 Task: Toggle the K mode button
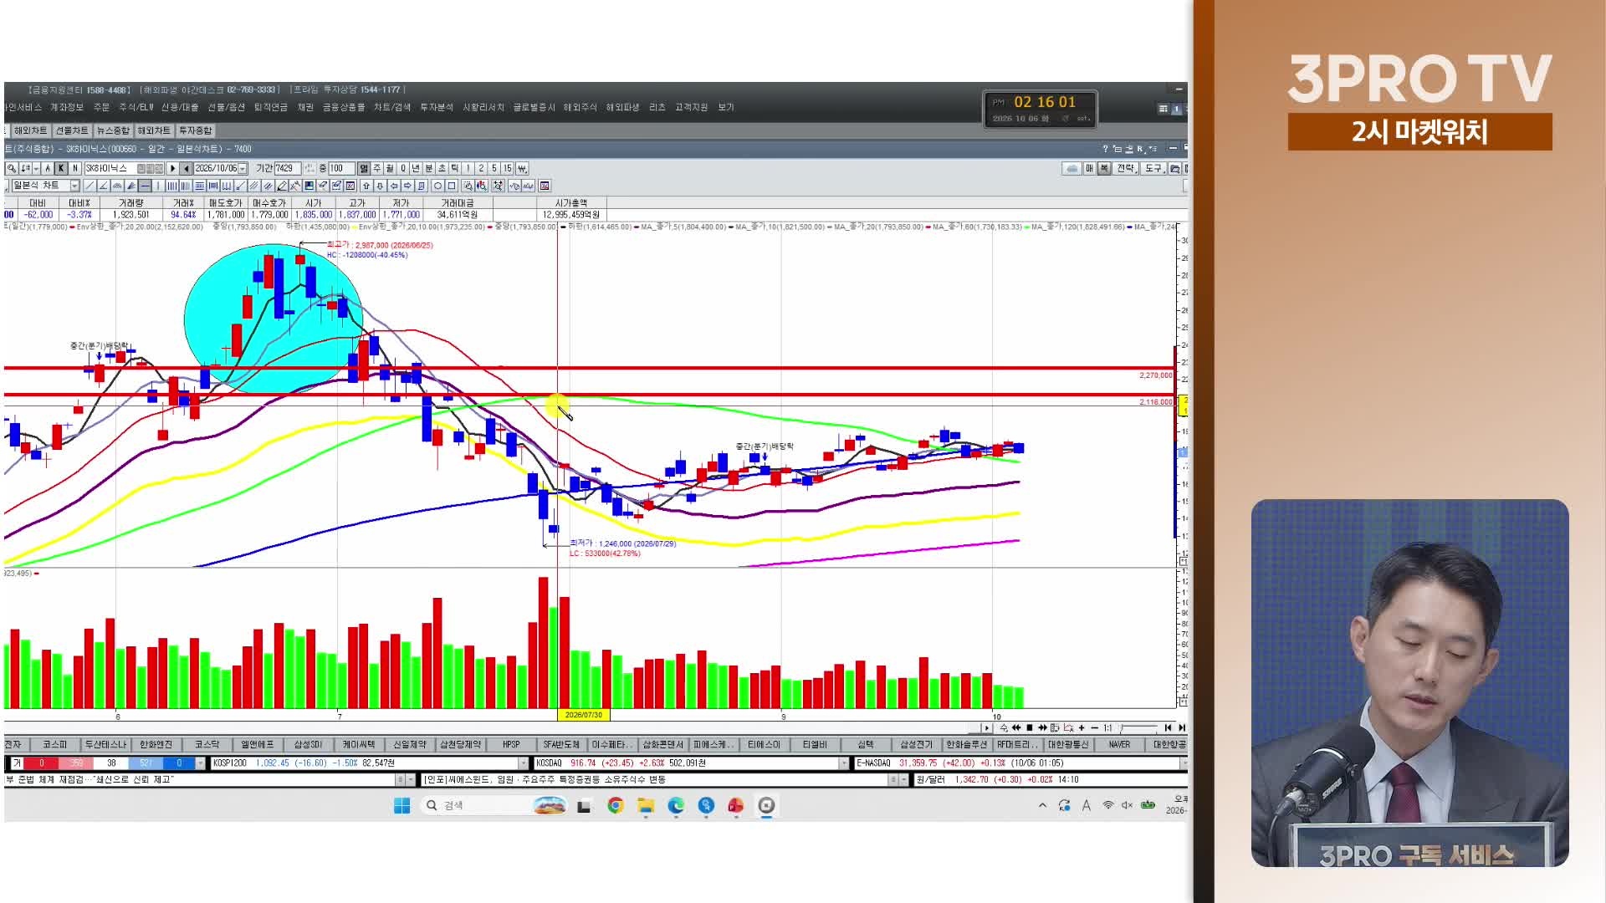61,168
